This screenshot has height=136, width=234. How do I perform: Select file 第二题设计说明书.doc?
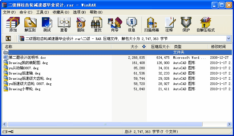pos(27,58)
